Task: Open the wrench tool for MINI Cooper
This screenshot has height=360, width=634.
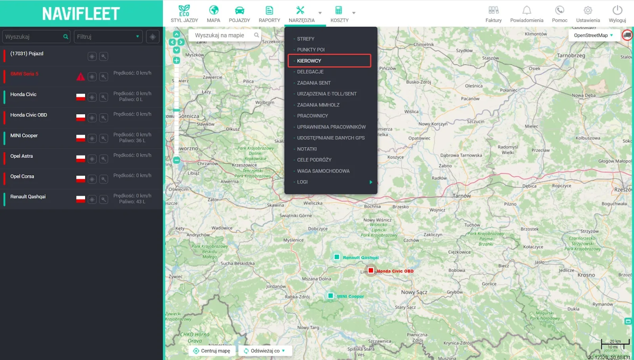Action: coord(103,138)
